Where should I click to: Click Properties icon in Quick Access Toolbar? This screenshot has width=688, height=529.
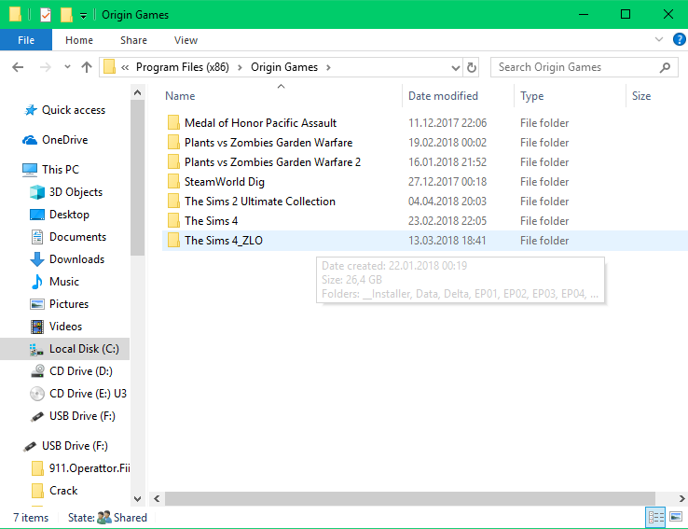[x=45, y=15]
